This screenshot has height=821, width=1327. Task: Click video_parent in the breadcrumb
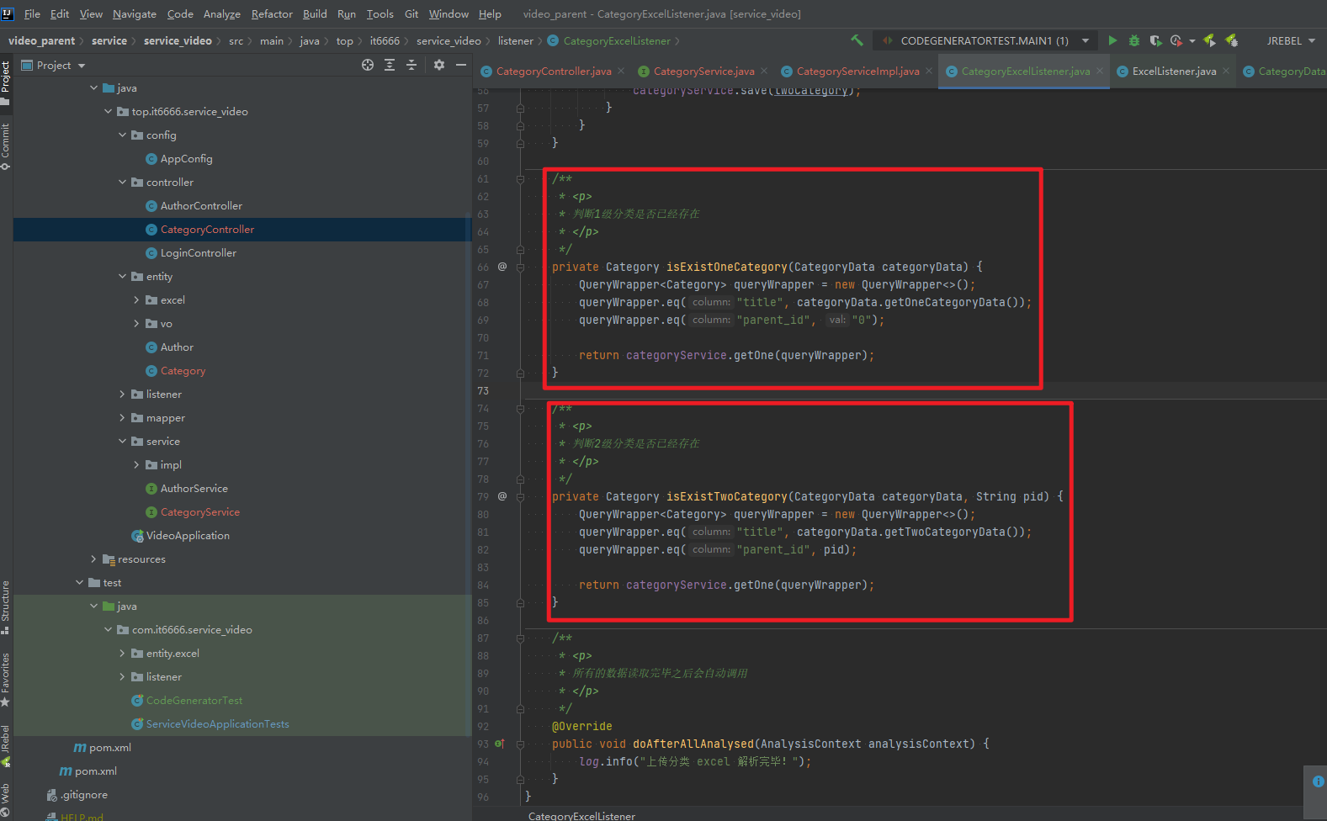[41, 40]
